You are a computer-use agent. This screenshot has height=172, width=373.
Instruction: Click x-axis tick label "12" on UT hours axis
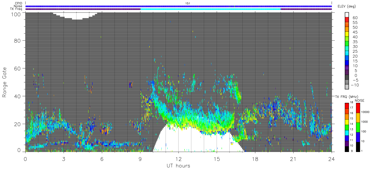click(178, 159)
